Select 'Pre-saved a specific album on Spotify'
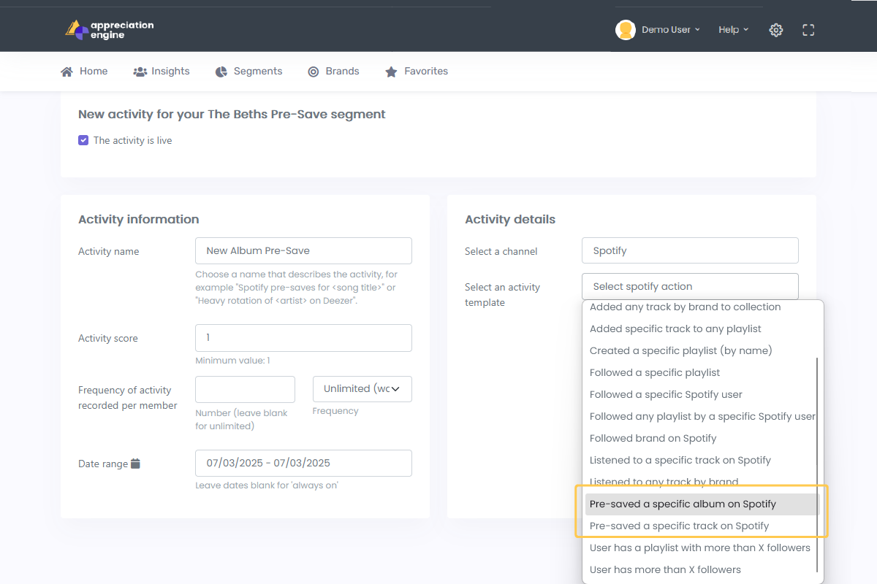Viewport: 877px width, 584px height. pyautogui.click(x=702, y=504)
